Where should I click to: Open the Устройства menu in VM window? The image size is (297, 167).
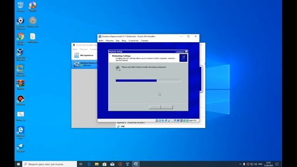[x=133, y=40]
